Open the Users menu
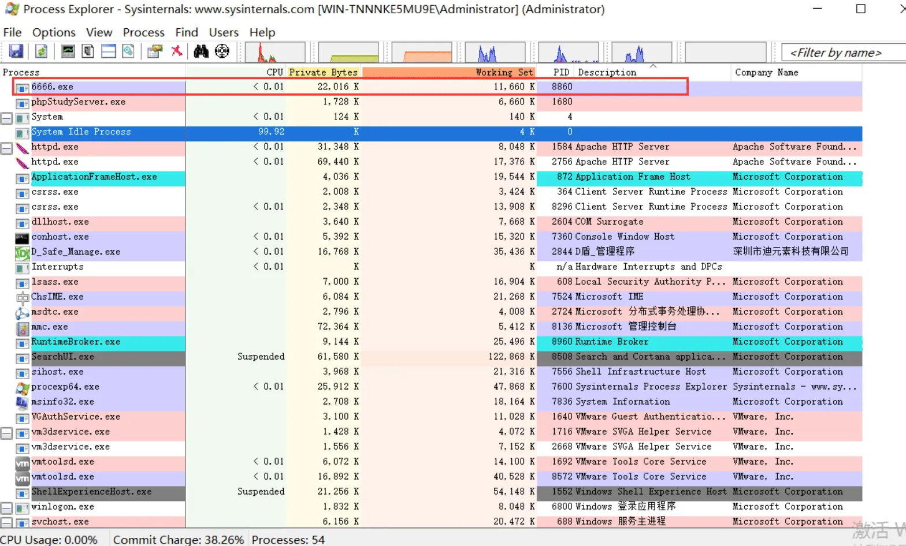Screen dimensions: 906x546 click(224, 32)
